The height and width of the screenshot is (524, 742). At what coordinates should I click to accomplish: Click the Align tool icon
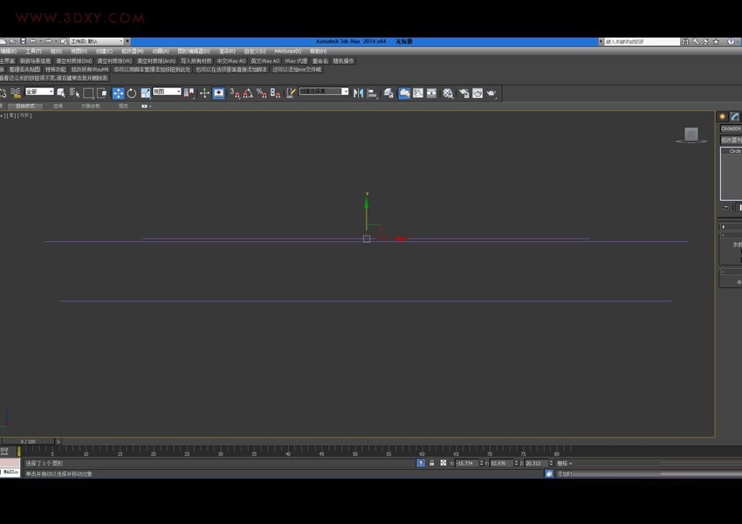pyautogui.click(x=373, y=93)
